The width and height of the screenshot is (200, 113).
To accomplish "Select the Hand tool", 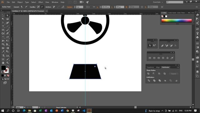I will pyautogui.click(x=3, y=63).
